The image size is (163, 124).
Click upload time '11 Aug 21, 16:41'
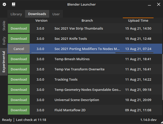pos(138,69)
